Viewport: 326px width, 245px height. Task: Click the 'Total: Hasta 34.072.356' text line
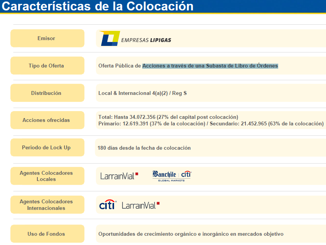(168, 117)
